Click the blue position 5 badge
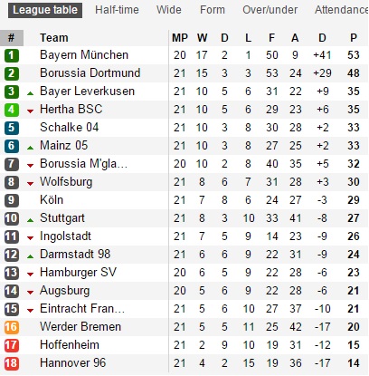This screenshot has height=376, width=369. pyautogui.click(x=12, y=128)
